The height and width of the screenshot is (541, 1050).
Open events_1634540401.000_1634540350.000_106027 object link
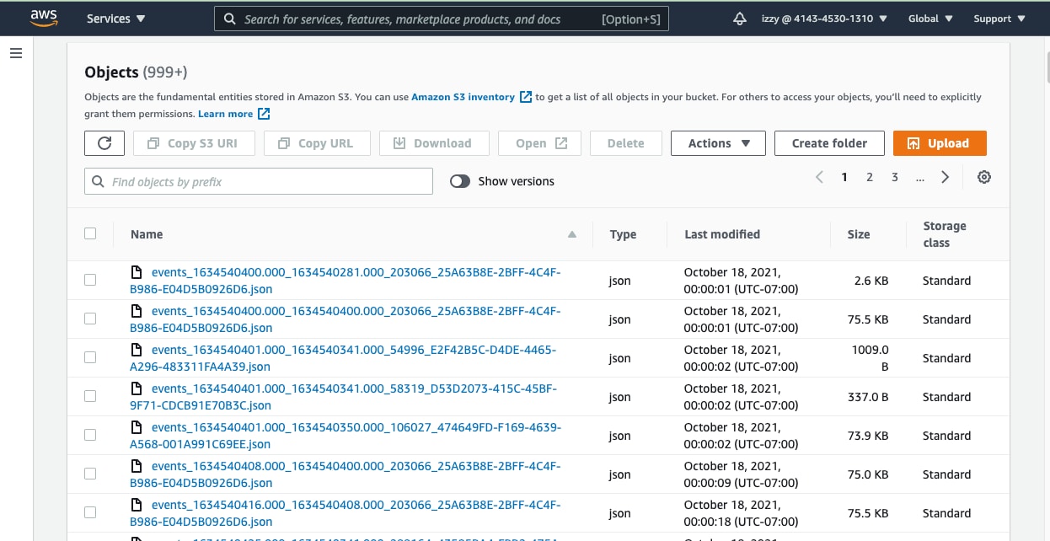click(x=346, y=436)
